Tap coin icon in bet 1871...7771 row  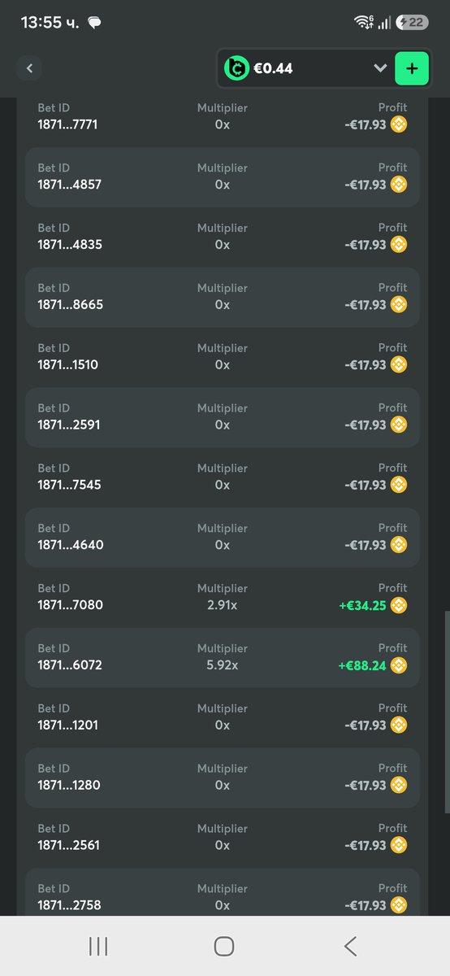398,124
